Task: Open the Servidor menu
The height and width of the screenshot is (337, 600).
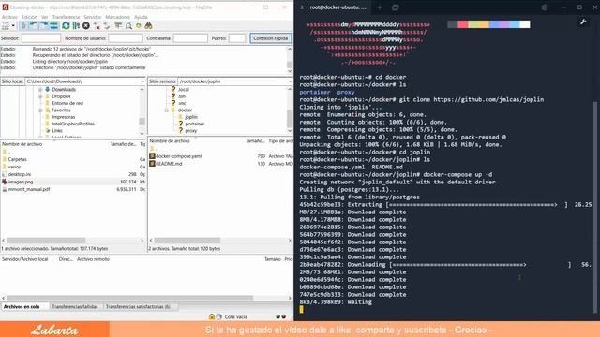Action: pyautogui.click(x=93, y=17)
